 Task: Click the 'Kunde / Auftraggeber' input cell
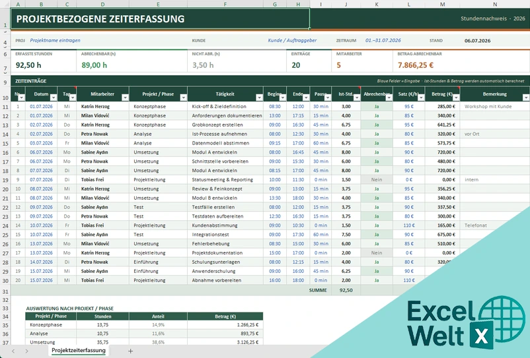coord(292,40)
